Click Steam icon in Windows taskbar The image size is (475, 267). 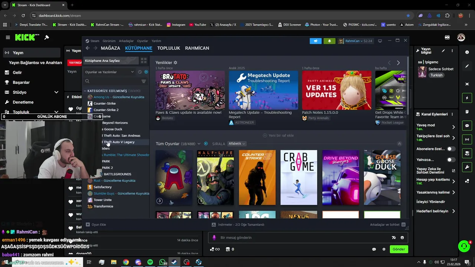coord(174,262)
